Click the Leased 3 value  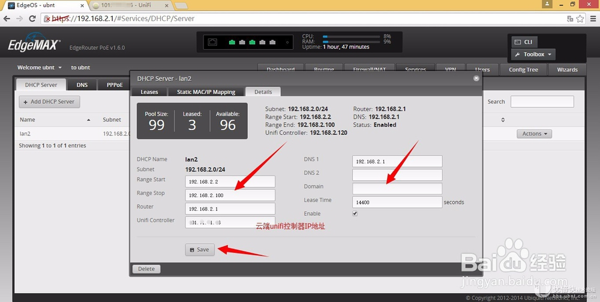click(x=192, y=125)
